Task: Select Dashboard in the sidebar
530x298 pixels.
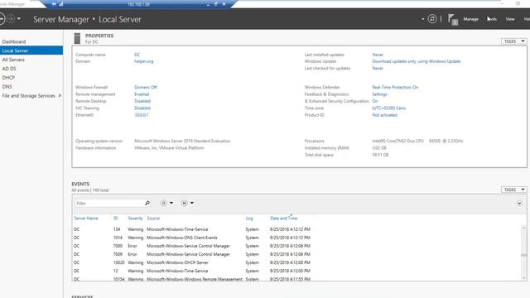Action: [14, 41]
